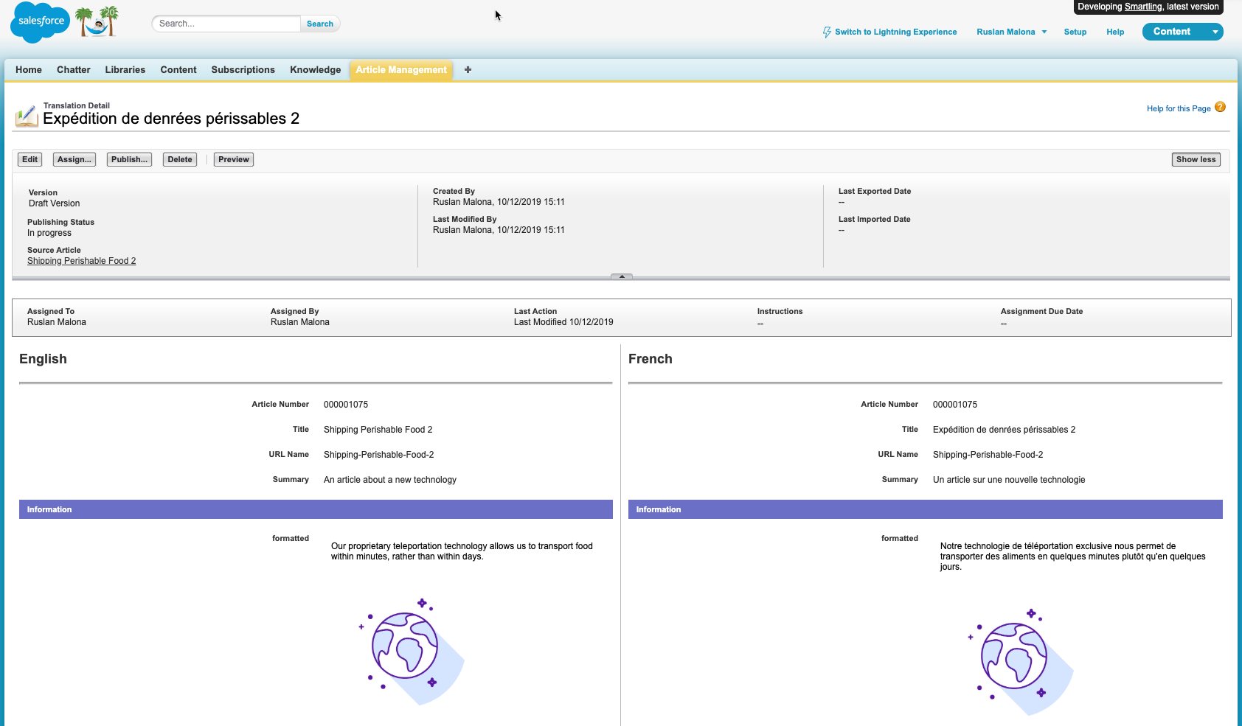Open the Knowledge tab
The width and height of the screenshot is (1242, 726).
click(x=315, y=70)
